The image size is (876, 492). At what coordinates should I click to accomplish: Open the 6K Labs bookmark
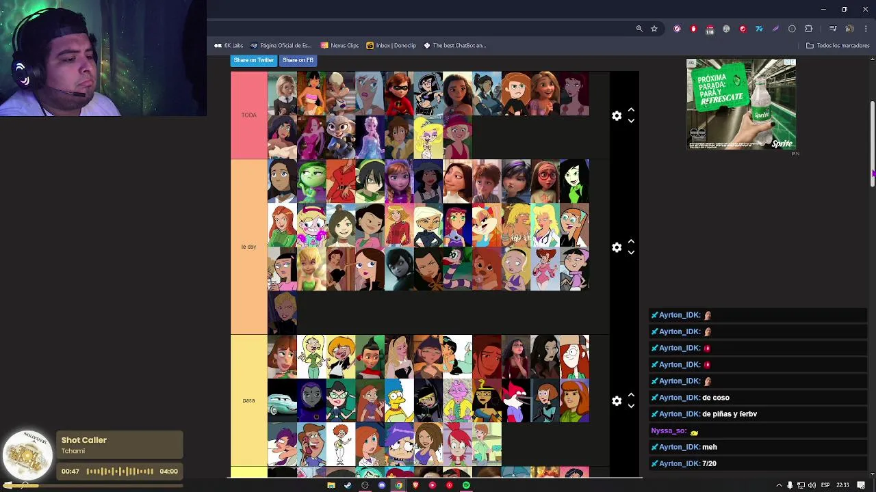pos(229,46)
